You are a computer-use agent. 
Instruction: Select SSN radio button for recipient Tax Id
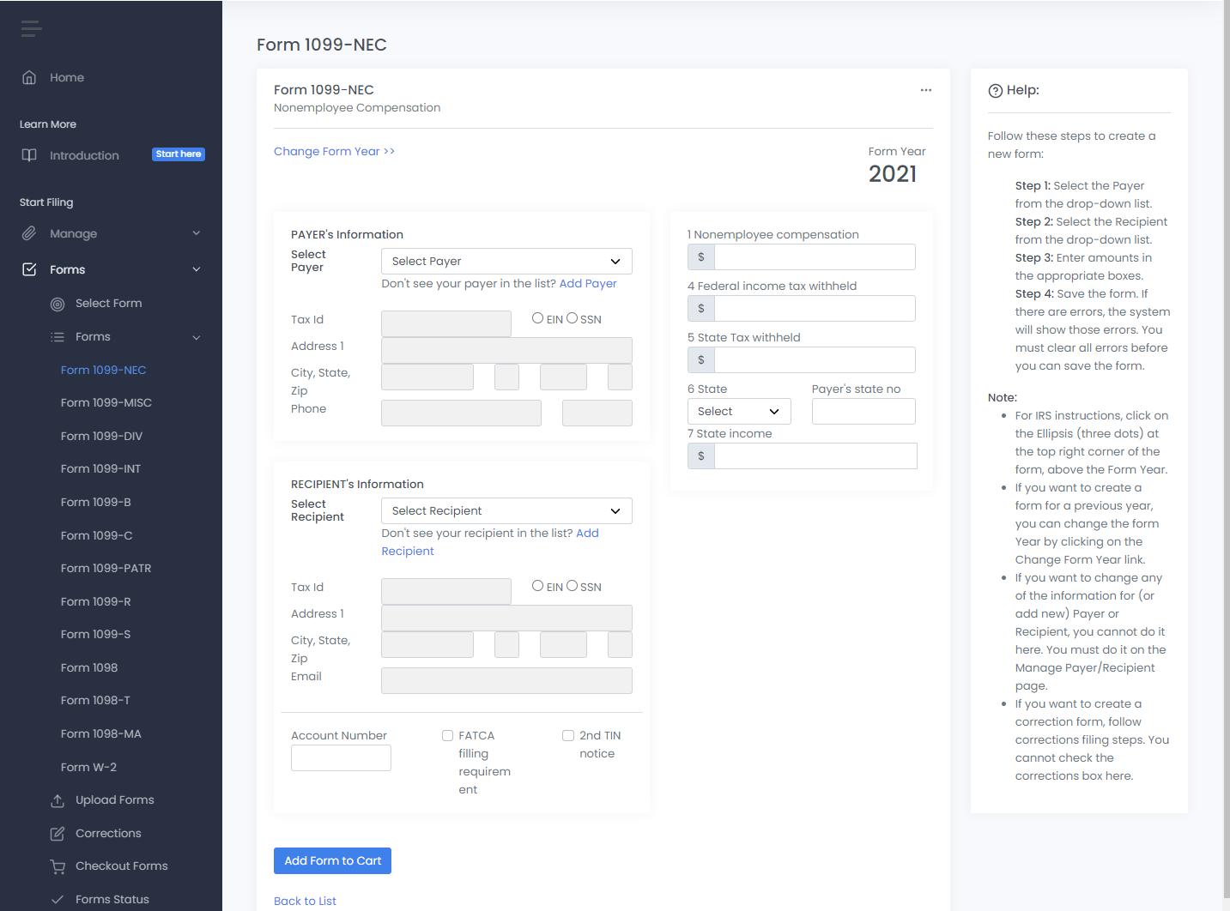[x=572, y=586]
